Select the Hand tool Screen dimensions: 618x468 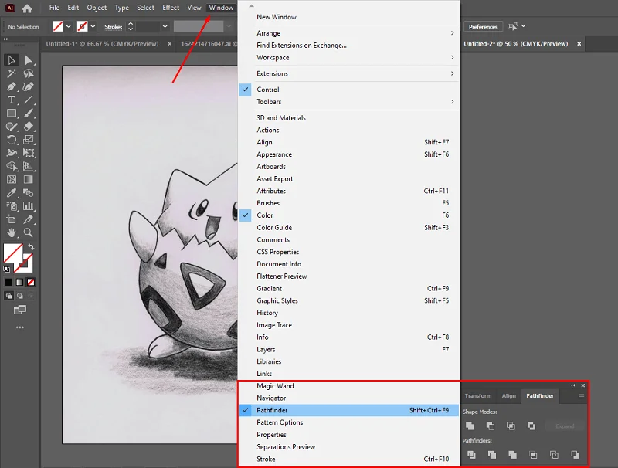[x=12, y=232]
